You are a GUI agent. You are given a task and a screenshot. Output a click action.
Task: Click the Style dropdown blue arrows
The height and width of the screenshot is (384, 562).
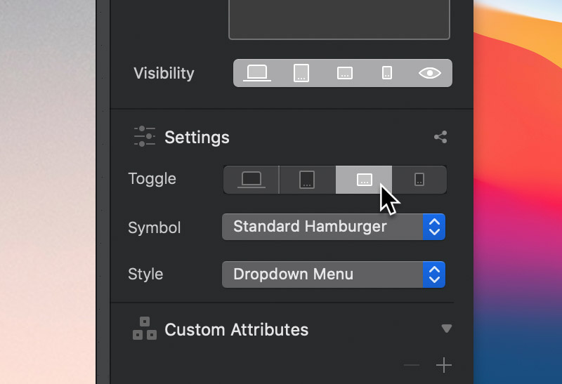pos(434,274)
